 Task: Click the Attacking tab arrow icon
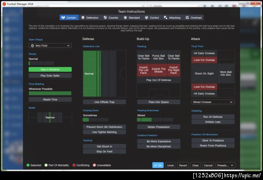click(165, 18)
